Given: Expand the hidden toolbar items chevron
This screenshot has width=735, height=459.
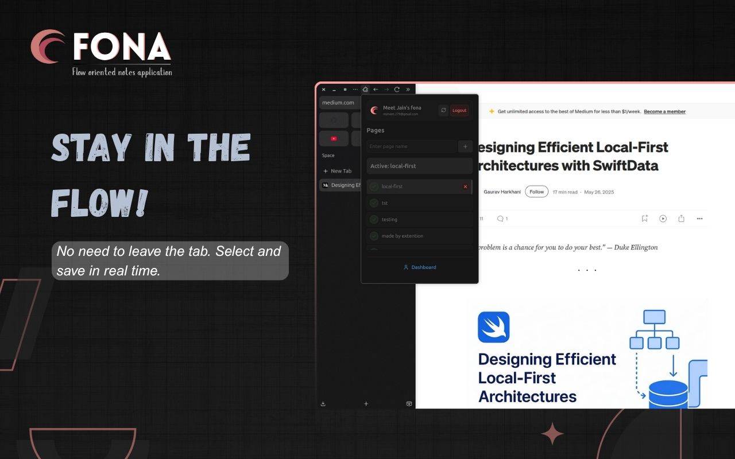Looking at the screenshot, I should [x=408, y=90].
